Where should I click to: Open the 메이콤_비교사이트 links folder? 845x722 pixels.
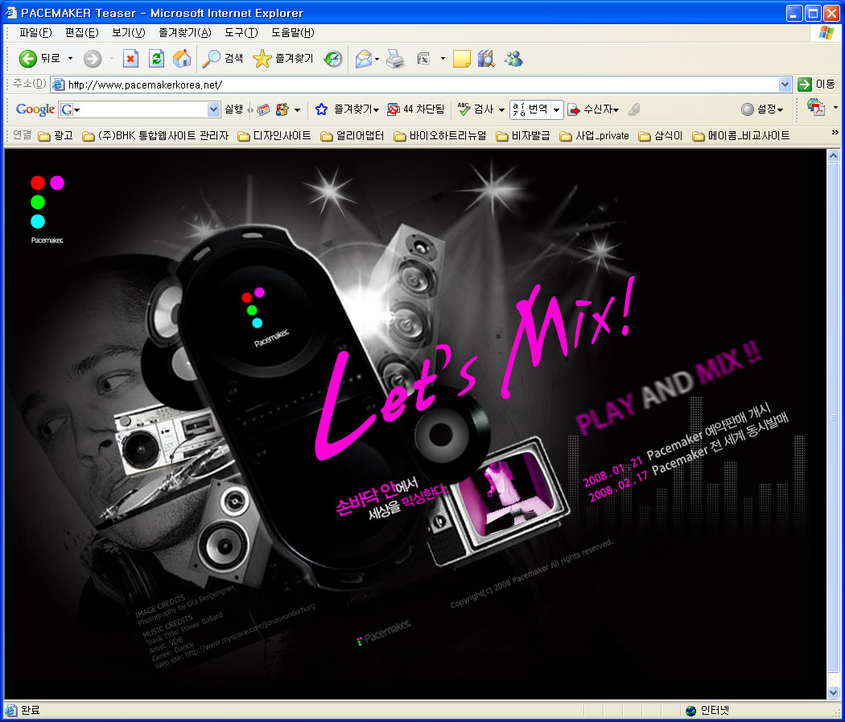741,136
